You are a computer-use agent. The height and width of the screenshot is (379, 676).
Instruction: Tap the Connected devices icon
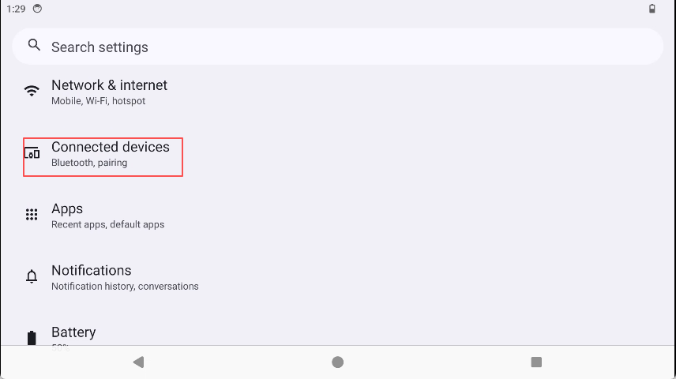coord(32,153)
